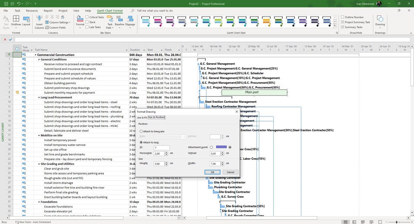Open the Task Name column filter dropdown
414x224 pixels.
click(x=127, y=50)
